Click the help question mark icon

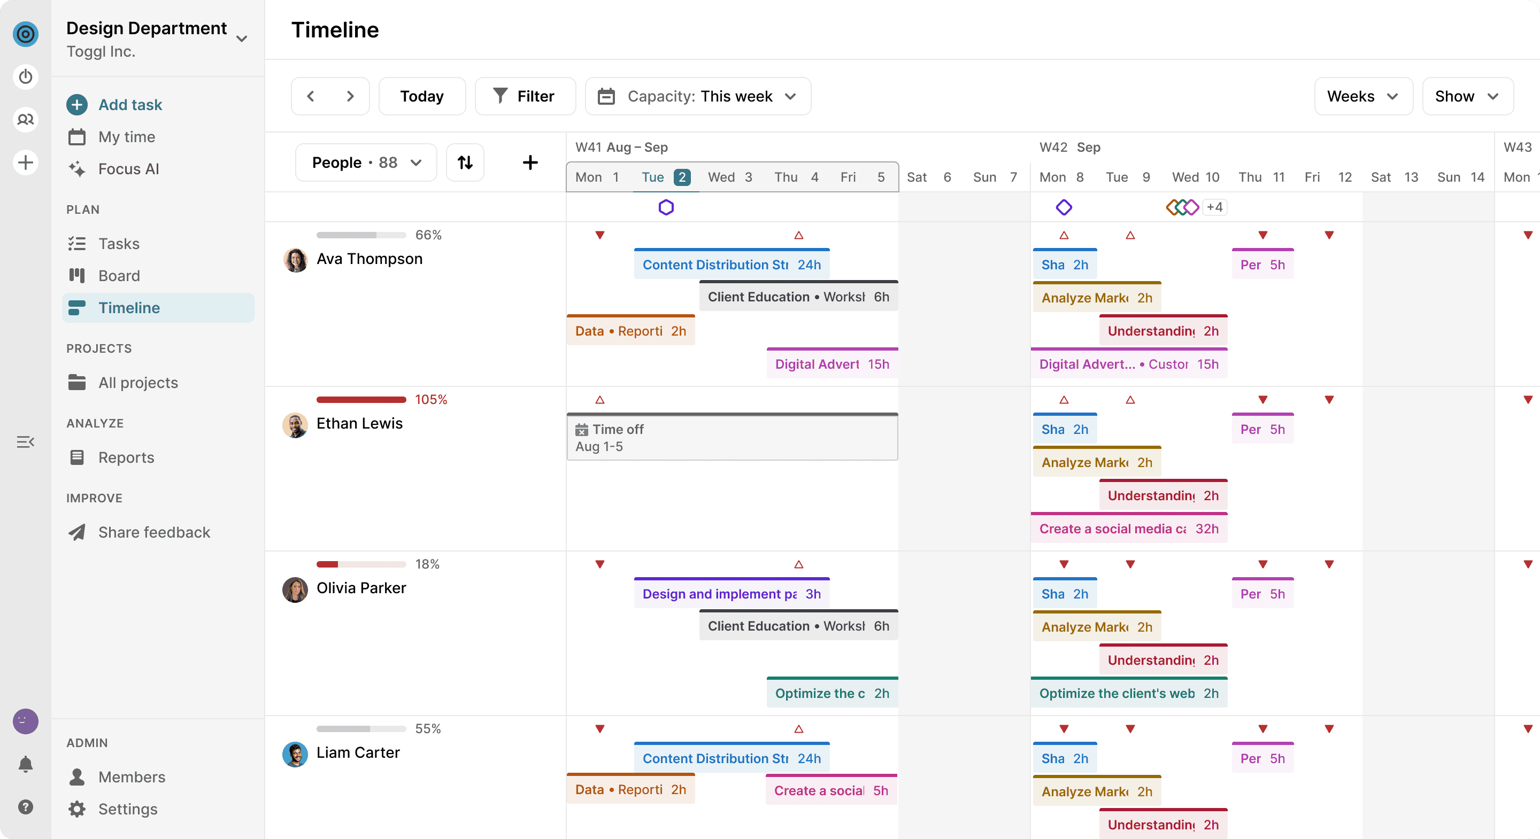(25, 807)
